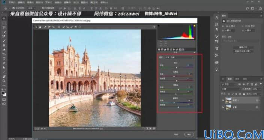Click the foreground color swatch
The width and height of the screenshot is (264, 140).
point(3,93)
